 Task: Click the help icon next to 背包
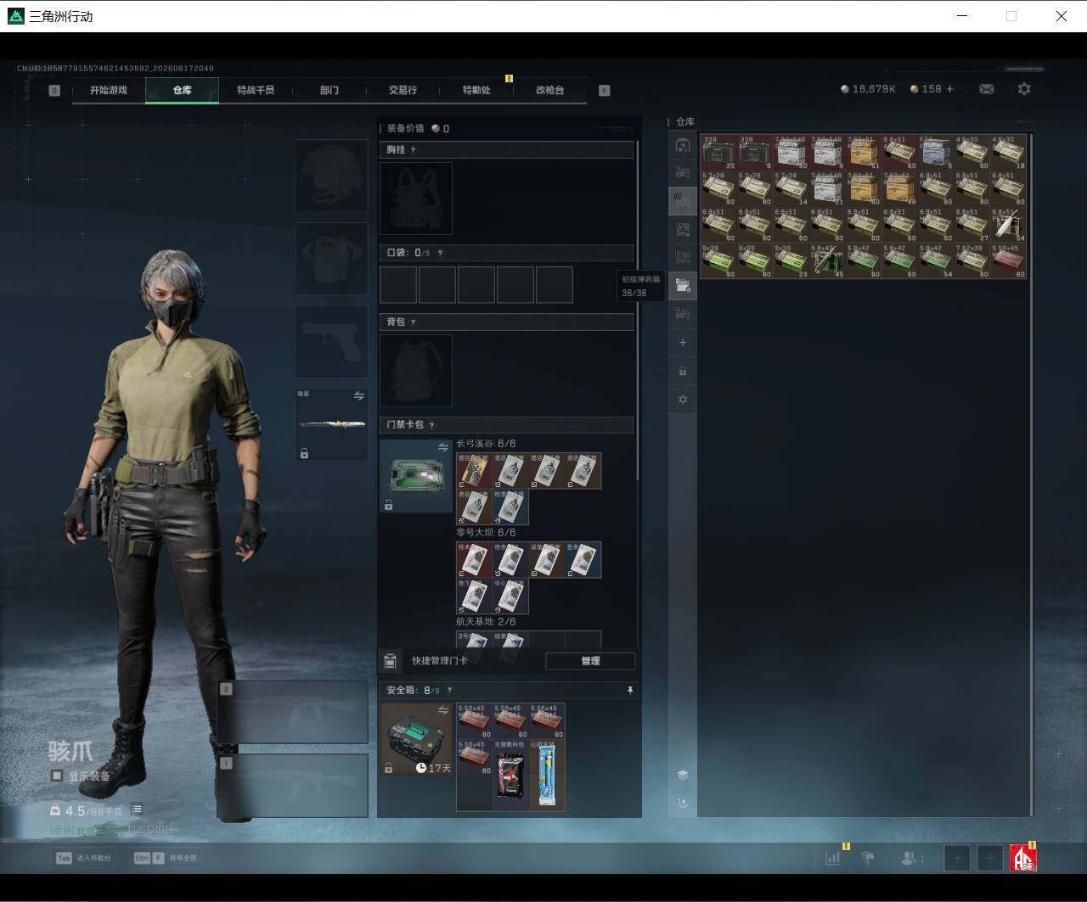click(414, 322)
